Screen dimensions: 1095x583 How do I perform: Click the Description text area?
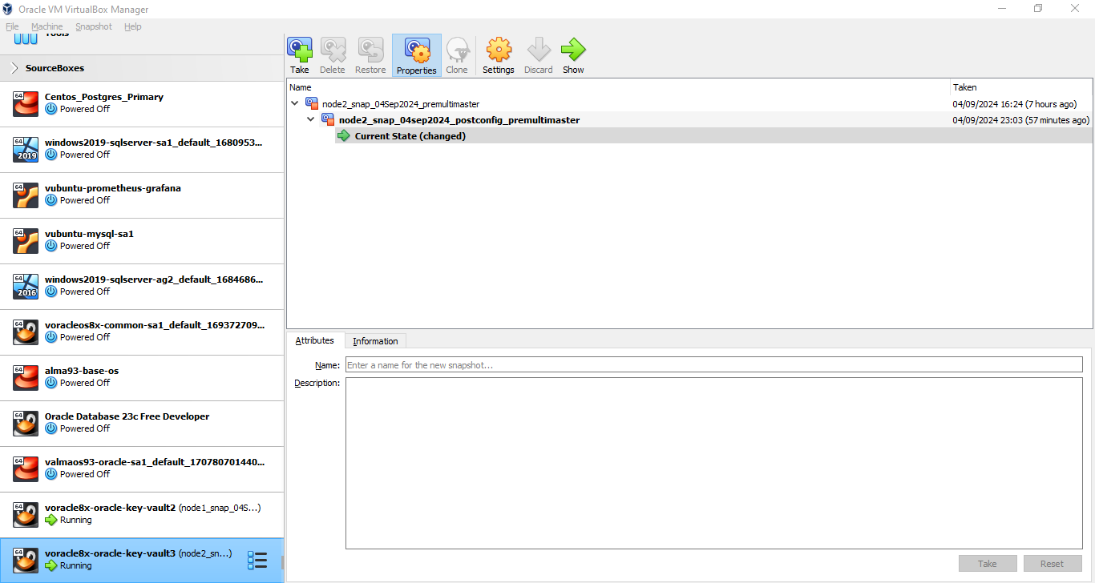714,463
